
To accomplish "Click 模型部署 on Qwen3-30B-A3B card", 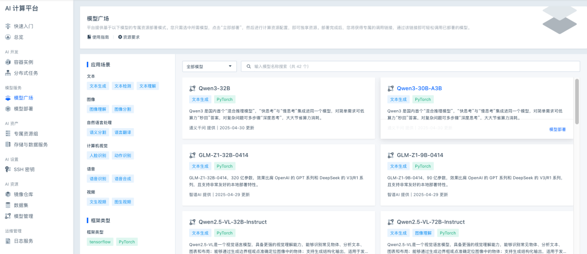I will pos(558,129).
